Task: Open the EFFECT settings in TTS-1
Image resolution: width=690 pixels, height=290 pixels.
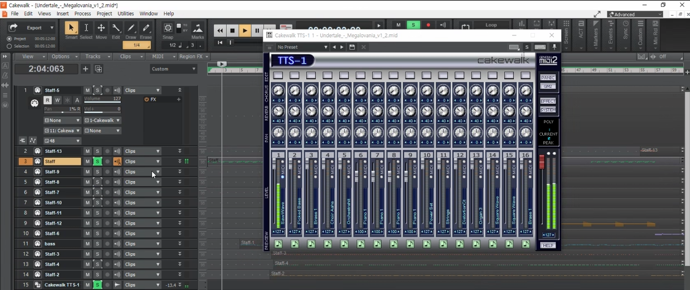Action: tap(548, 101)
